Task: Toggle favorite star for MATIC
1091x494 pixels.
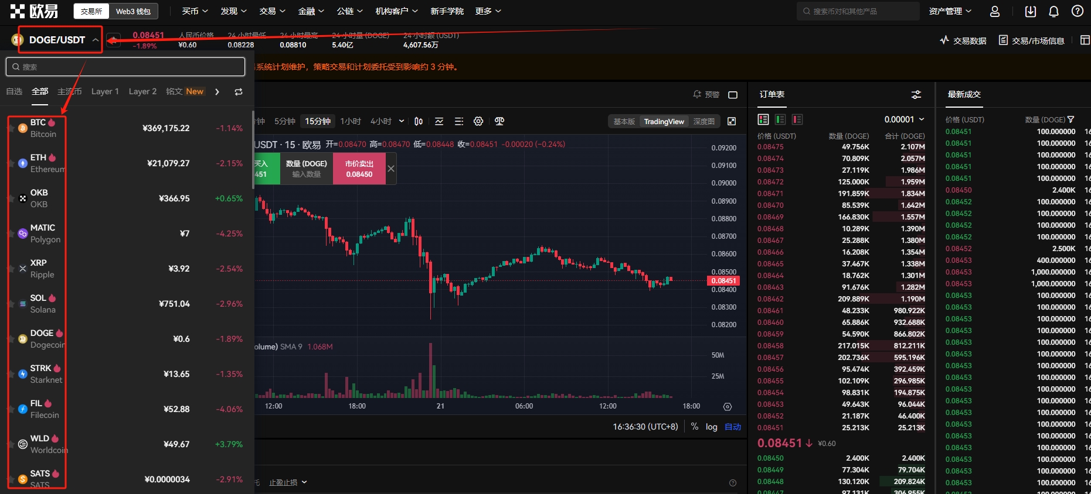Action: point(11,234)
